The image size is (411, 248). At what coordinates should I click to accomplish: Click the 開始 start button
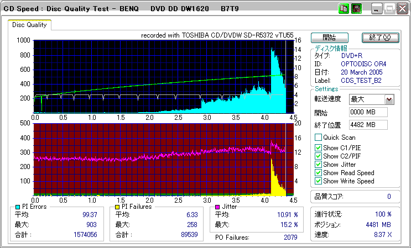tap(330, 38)
